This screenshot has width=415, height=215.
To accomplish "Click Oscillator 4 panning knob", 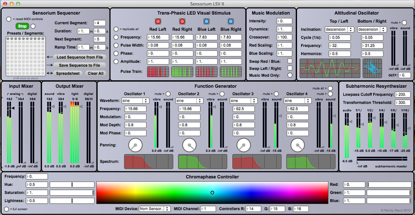I will pyautogui.click(x=297, y=144).
